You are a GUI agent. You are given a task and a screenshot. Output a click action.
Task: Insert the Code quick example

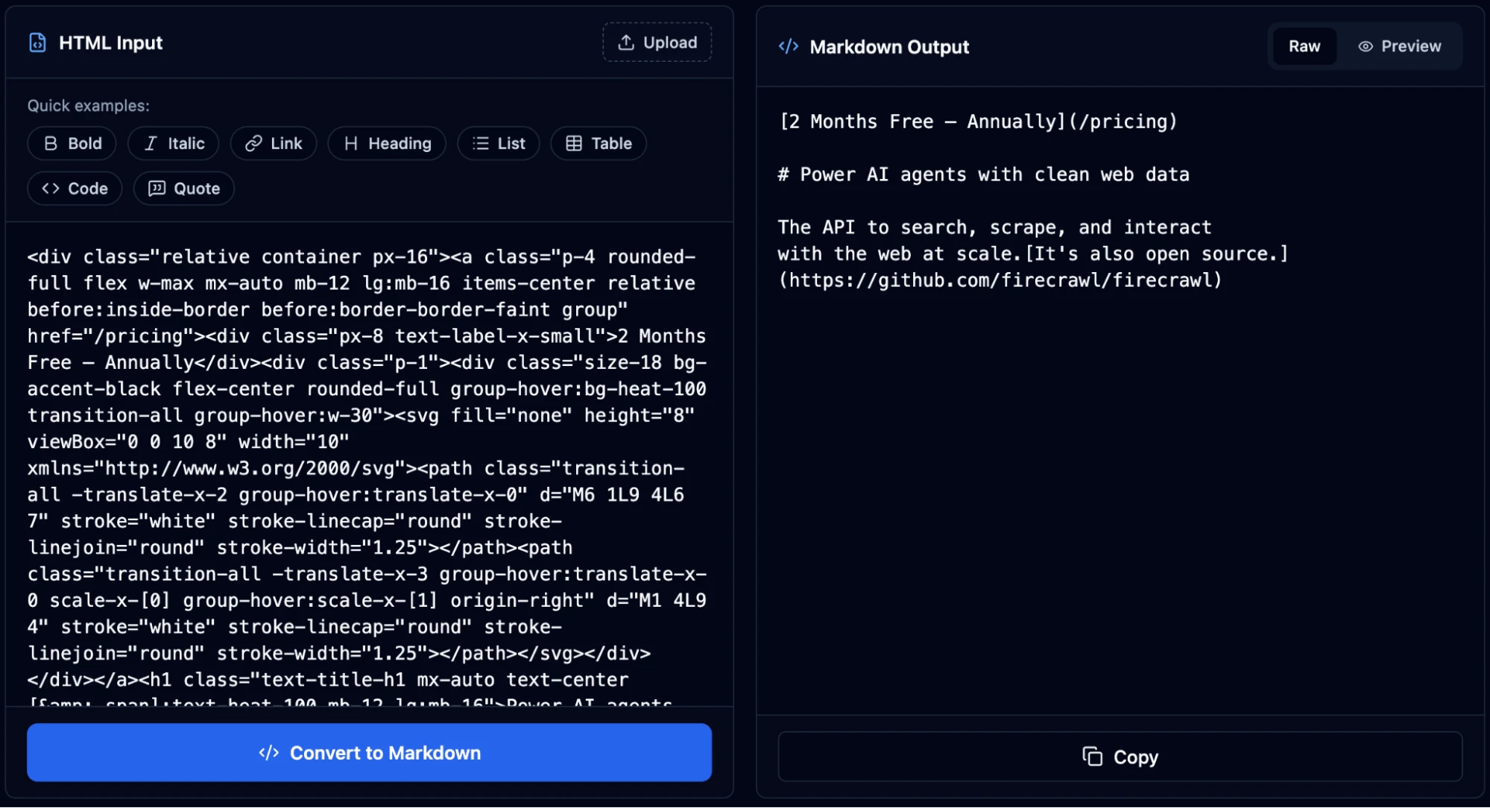coord(74,188)
